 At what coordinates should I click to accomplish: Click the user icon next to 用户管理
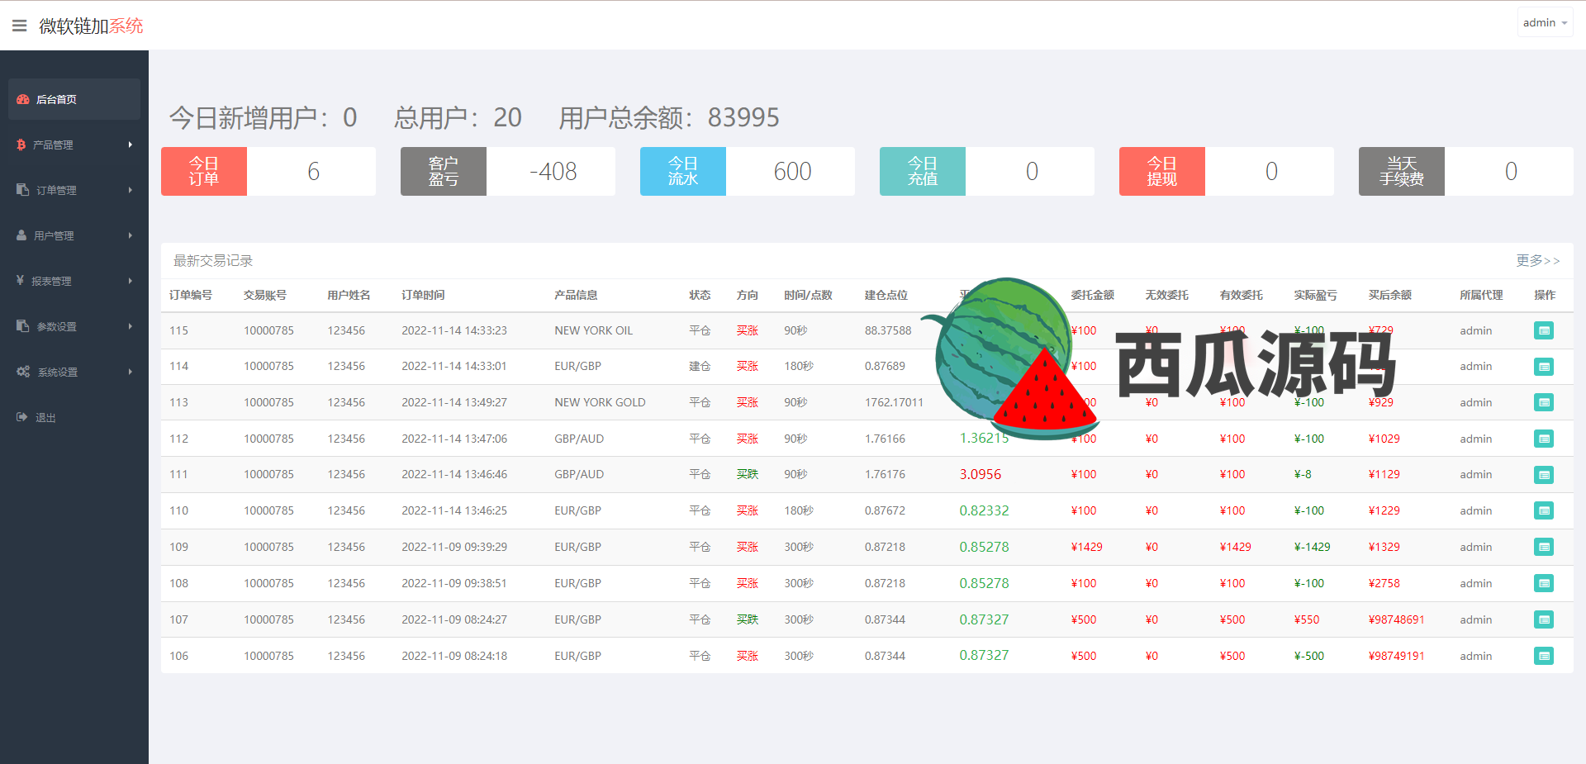coord(21,235)
